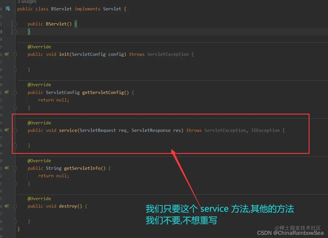The height and width of the screenshot is (238, 328).
Task: Click return null inside getServletInfo()
Action: click(53, 176)
